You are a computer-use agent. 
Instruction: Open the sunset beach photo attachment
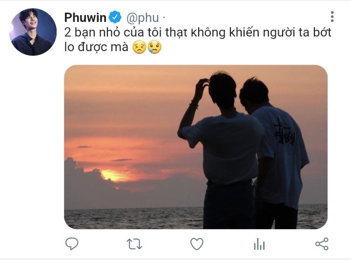[x=196, y=147]
